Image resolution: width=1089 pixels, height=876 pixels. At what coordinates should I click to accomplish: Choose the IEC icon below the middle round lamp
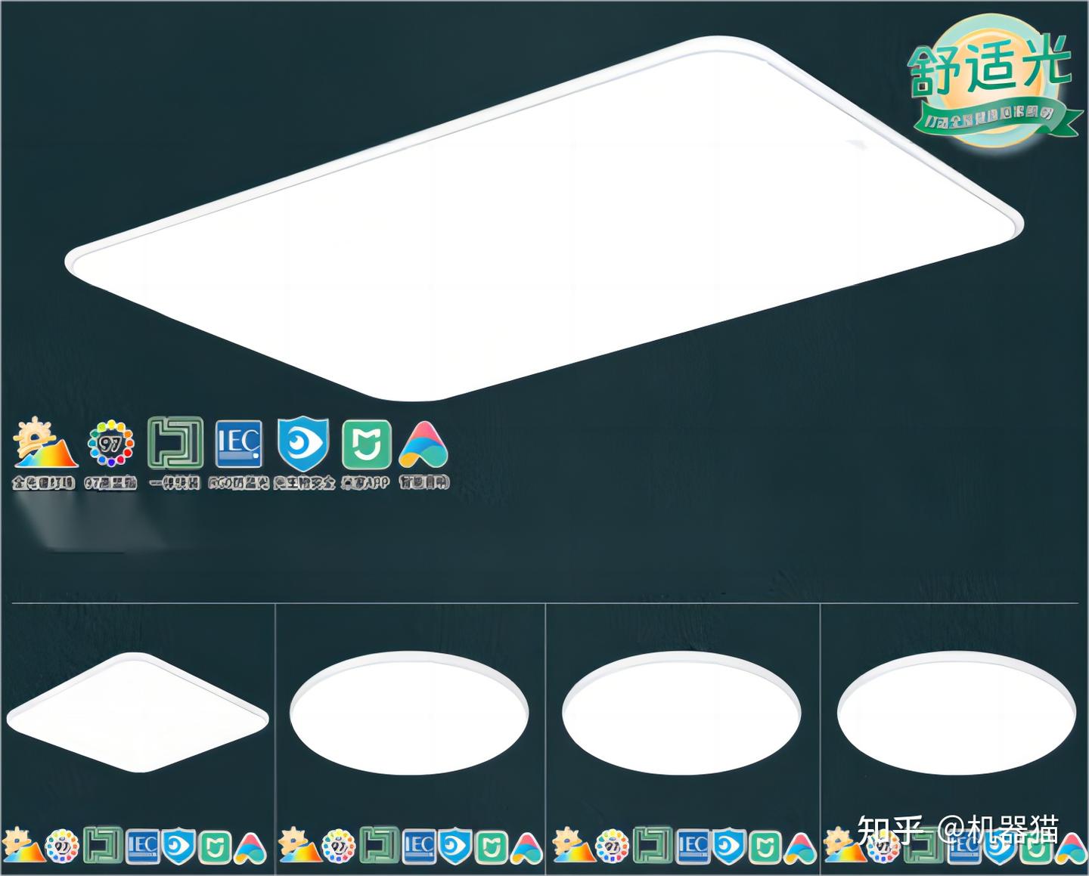692,847
